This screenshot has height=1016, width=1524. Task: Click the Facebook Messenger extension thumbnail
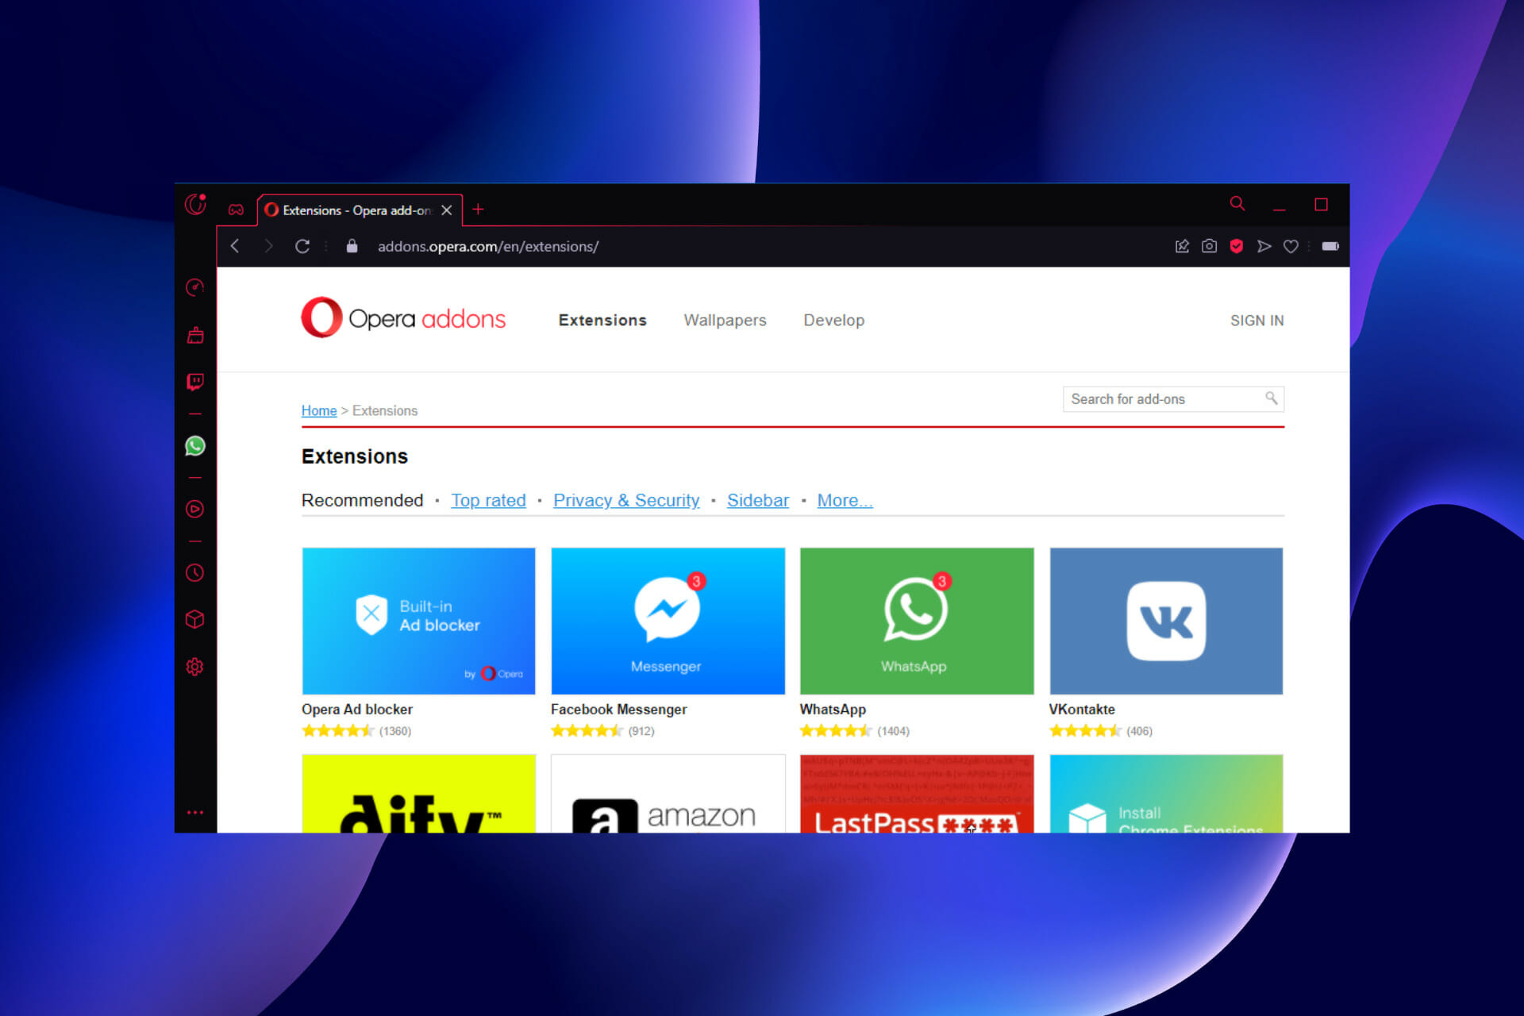668,620
